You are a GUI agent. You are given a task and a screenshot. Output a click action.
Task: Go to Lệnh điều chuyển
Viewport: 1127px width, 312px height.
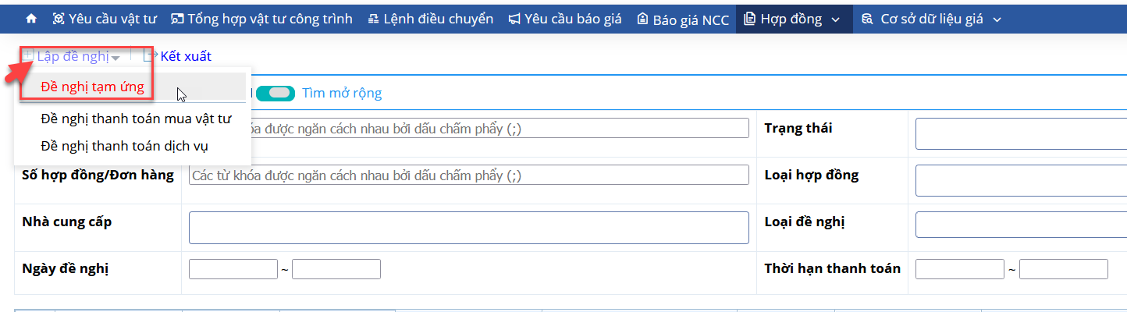[x=431, y=19]
